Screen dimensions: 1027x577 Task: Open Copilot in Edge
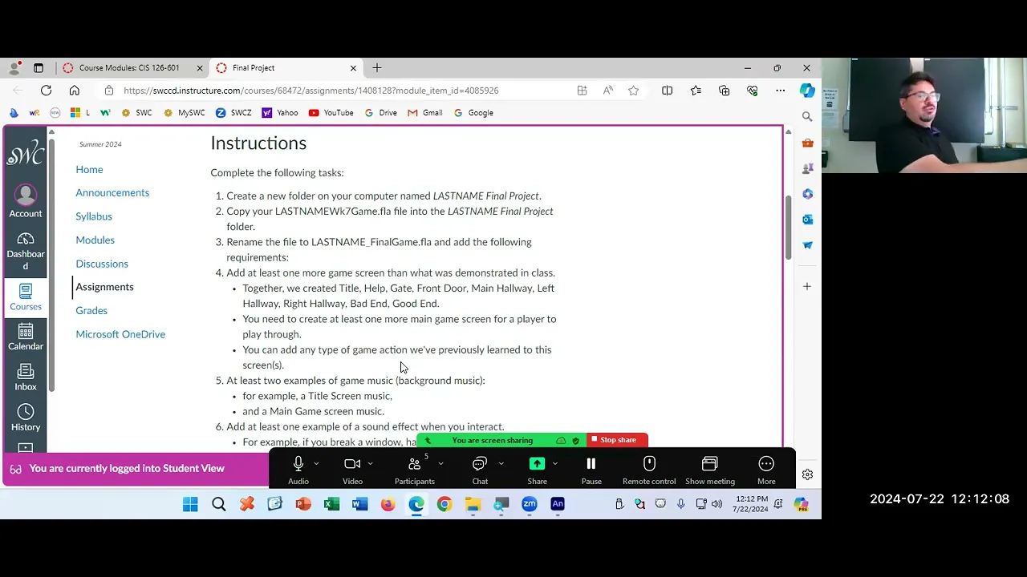point(807,91)
